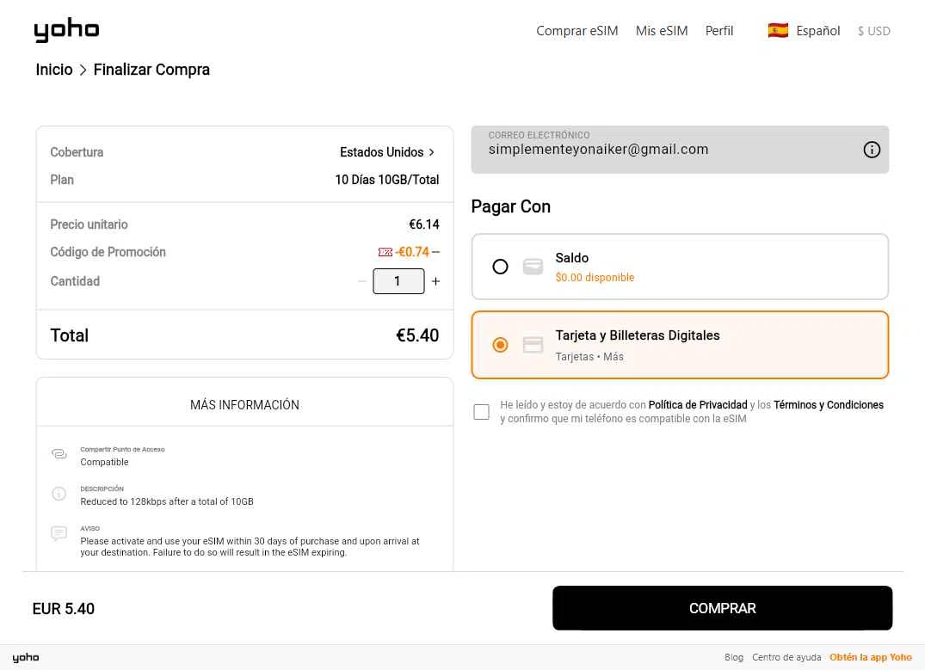This screenshot has width=925, height=670.
Task: Remove the applied promo code discount
Action: [435, 252]
